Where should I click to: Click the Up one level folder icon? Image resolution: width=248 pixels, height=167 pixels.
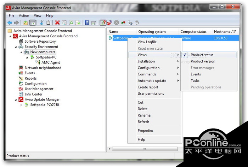26,23
